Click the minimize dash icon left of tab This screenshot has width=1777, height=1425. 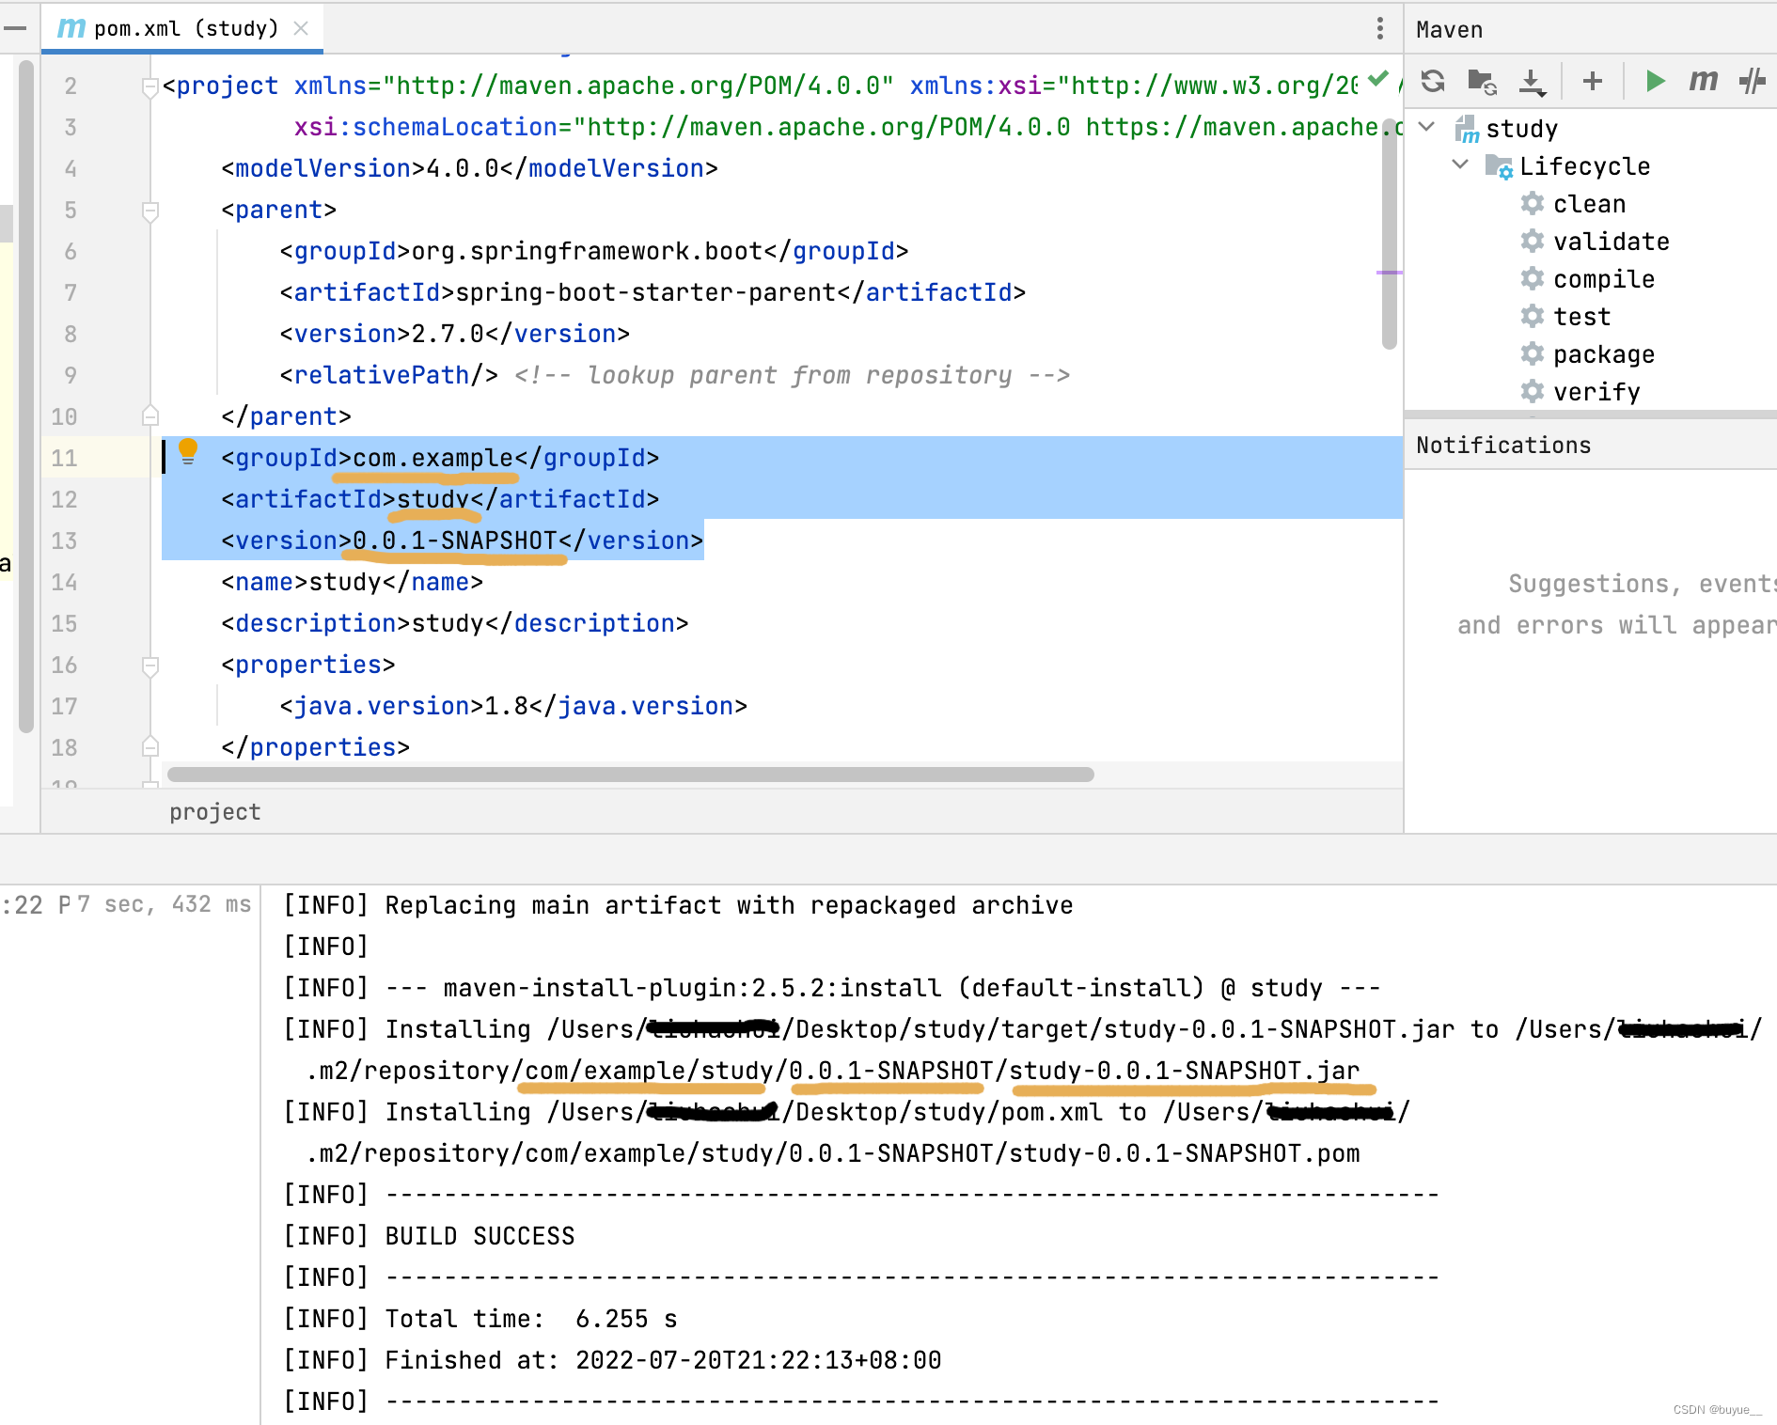pos(15,28)
